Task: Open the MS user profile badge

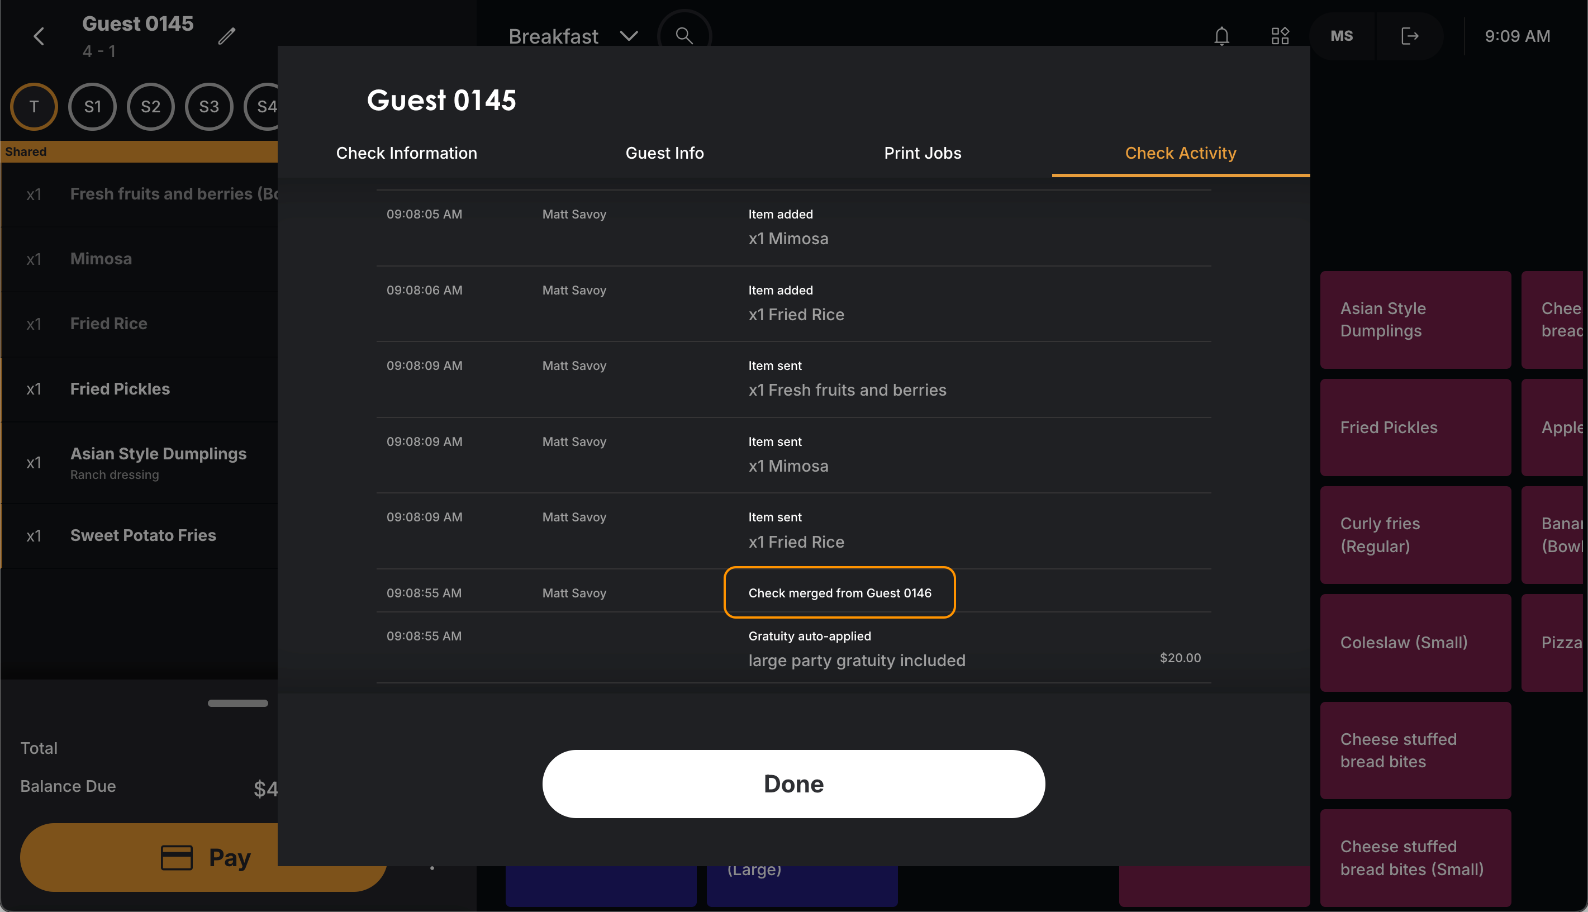Action: [x=1341, y=36]
